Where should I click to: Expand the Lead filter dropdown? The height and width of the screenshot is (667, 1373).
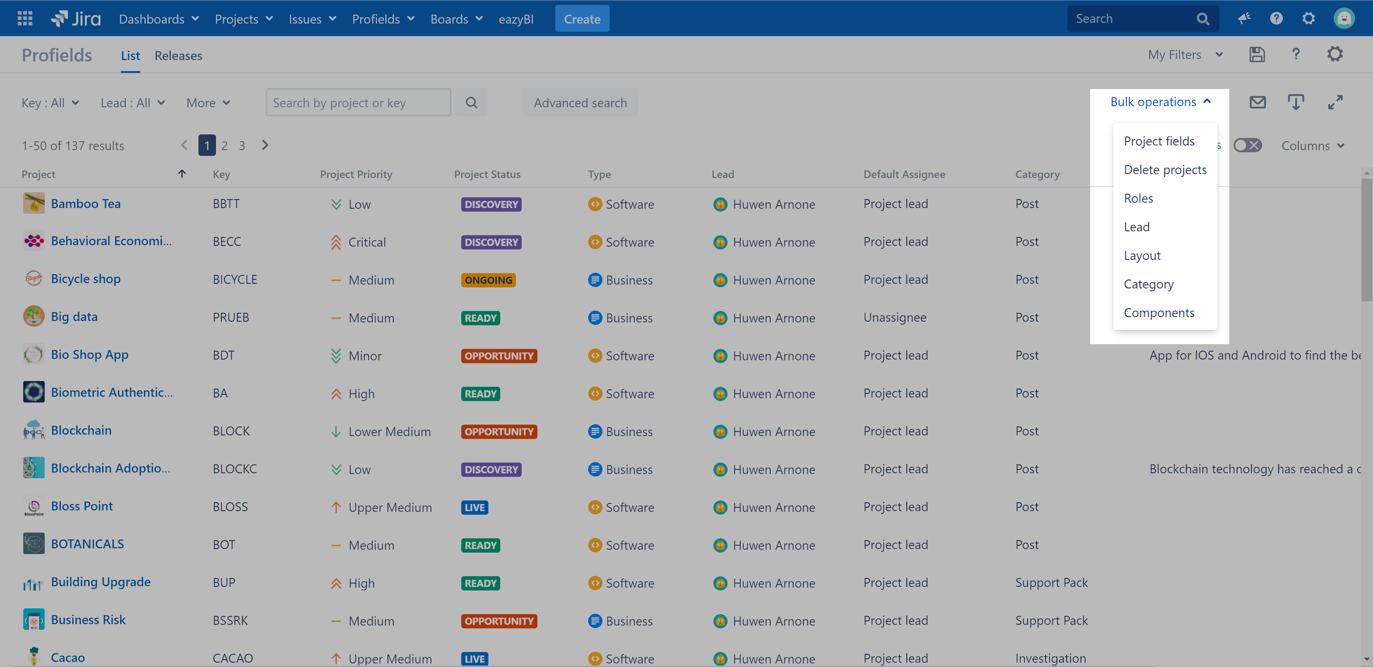(133, 102)
